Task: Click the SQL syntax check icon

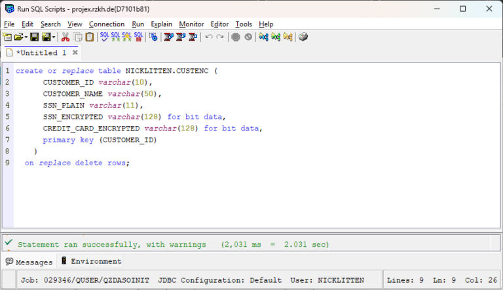Action: point(104,37)
